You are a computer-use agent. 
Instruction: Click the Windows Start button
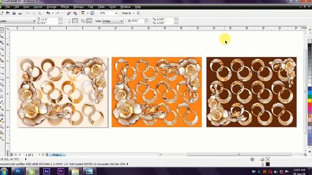pyautogui.click(x=3, y=171)
